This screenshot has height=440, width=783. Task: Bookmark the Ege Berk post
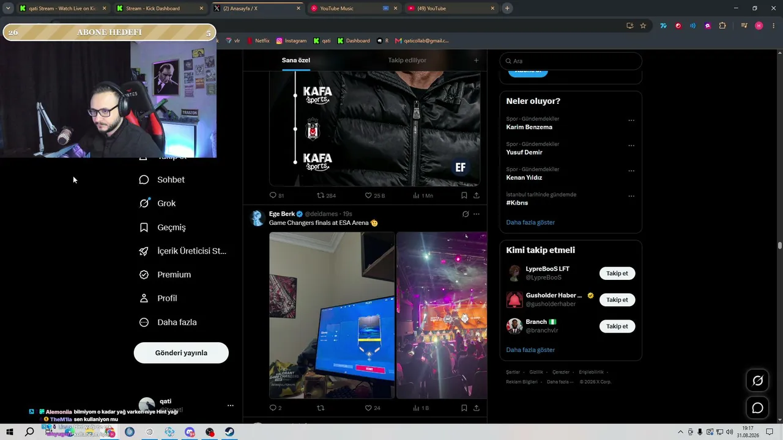tap(464, 408)
